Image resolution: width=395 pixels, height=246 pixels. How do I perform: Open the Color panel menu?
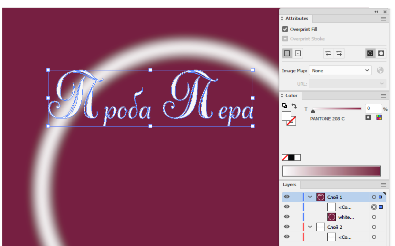point(384,96)
